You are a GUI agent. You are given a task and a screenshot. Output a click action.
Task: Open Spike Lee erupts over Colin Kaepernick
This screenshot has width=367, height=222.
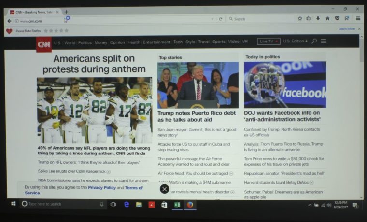click(72, 171)
